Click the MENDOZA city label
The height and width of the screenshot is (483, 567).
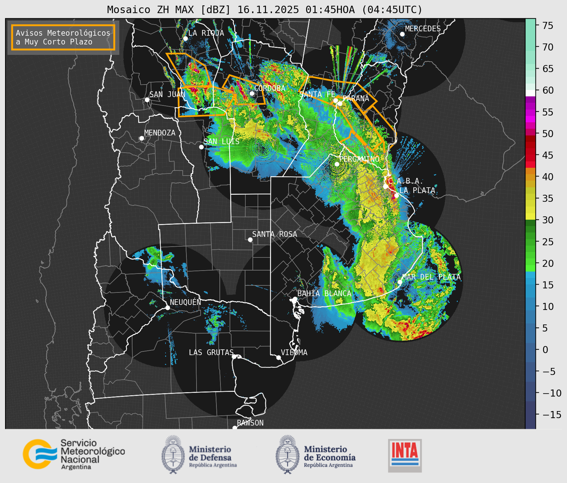[160, 133]
